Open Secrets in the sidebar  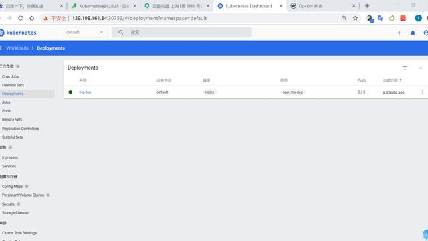coord(8,204)
